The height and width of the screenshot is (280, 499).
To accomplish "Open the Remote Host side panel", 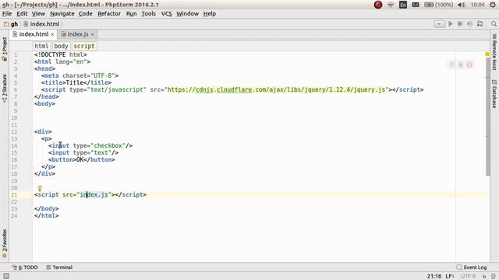I will 494,52.
